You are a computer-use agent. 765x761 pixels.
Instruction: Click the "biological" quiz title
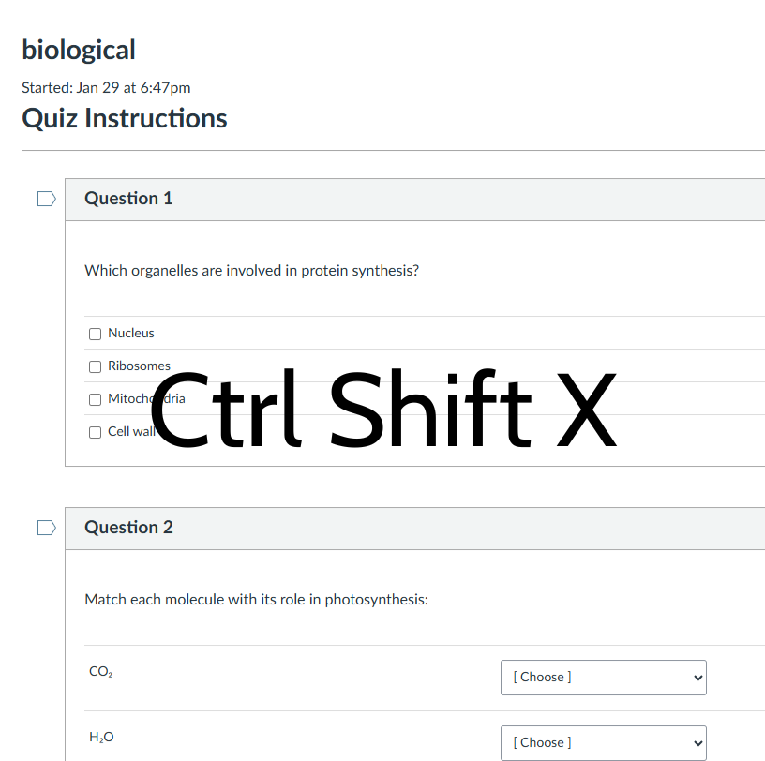[79, 50]
